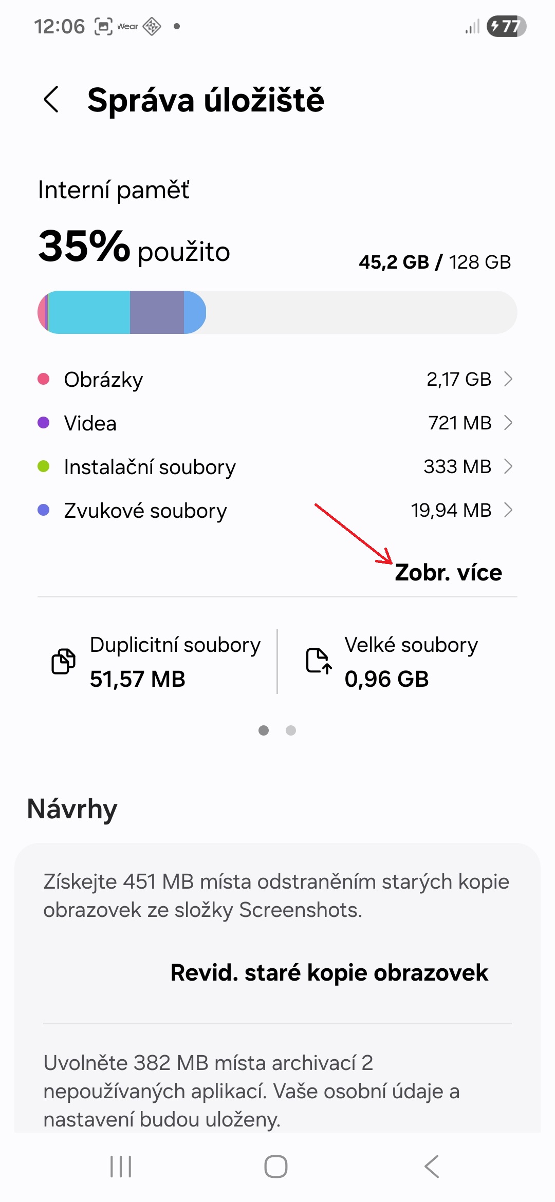The width and height of the screenshot is (555, 1202).
Task: Tap the Zobr. více button
Action: pos(448,573)
